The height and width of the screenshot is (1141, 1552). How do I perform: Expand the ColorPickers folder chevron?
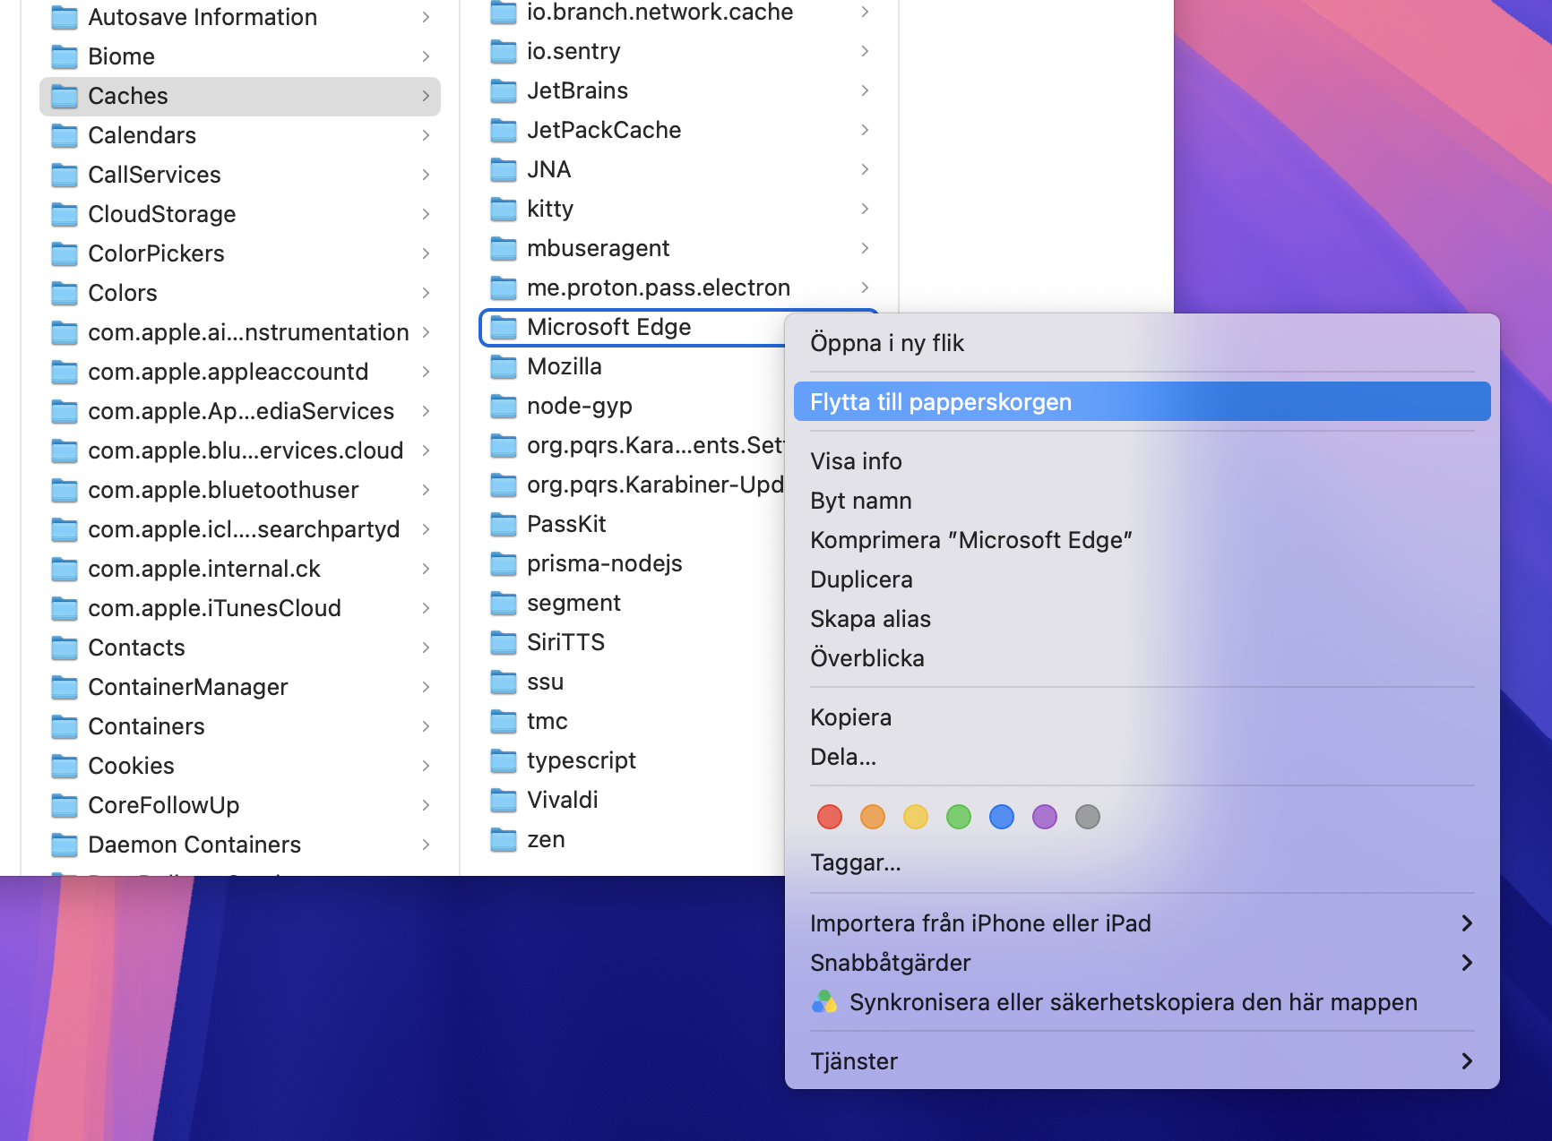(426, 253)
